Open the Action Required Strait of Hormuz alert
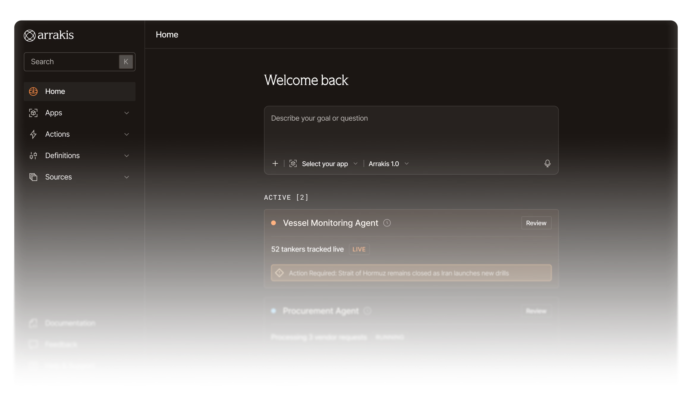 point(411,273)
